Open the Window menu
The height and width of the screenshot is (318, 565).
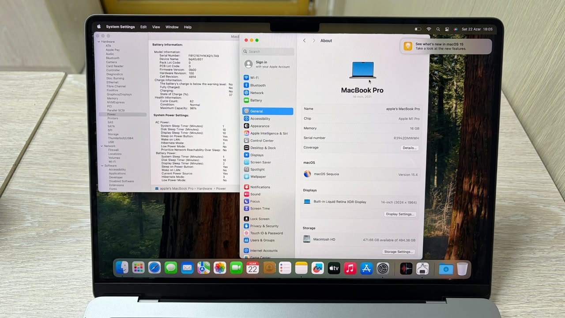point(172,27)
